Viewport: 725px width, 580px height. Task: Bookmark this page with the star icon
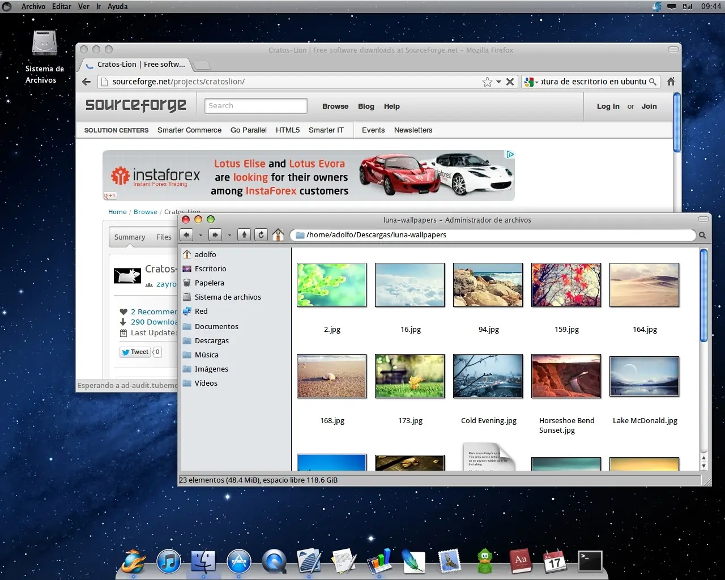(x=487, y=82)
